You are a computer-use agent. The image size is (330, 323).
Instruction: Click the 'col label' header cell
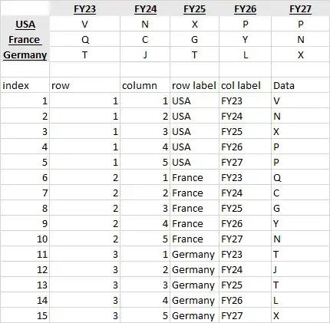click(245, 85)
